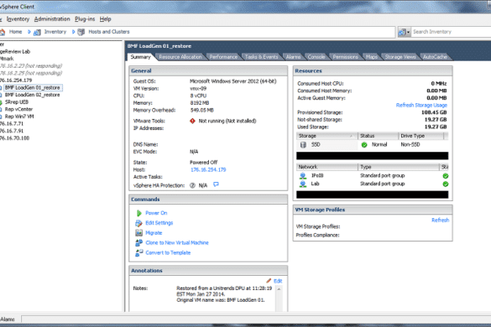Open the Plug-ins menu
Screen dimensions: 491x327
[85, 19]
